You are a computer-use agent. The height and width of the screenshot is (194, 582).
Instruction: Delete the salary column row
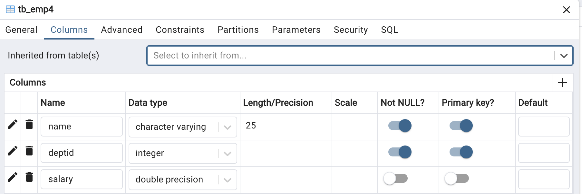tap(29, 177)
